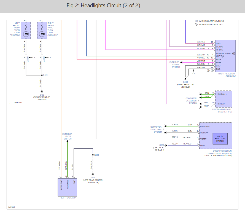Click the EXTERIOR LIGHTS SYSTEM label near right headlamp
The height and width of the screenshot is (215, 245).
pyautogui.click(x=175, y=65)
